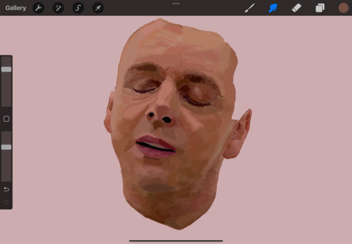Screen dimensions: 352x244
Task: Tap the three-dot menu at top center
Action: coord(176,4)
